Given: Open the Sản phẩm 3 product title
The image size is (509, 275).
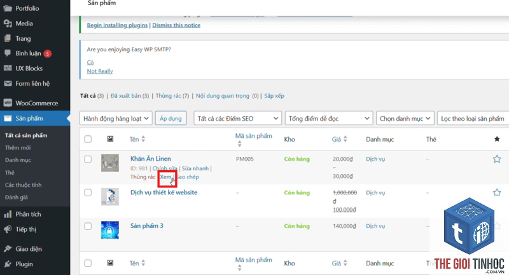Looking at the screenshot, I should [147, 225].
